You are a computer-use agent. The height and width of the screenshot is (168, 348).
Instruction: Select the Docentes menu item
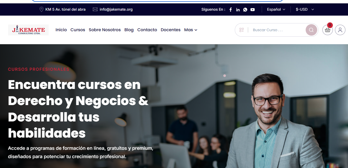(170, 30)
